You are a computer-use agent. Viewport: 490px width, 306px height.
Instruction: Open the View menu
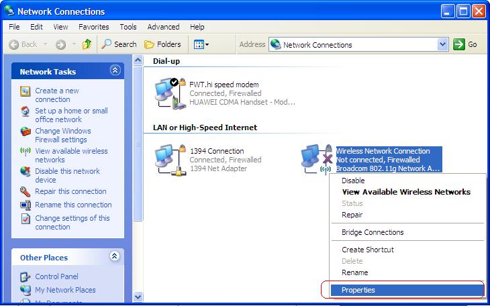click(60, 27)
